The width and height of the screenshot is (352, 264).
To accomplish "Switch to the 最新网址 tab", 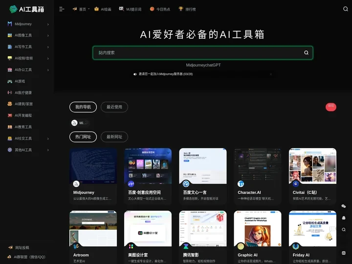I will 114,137.
